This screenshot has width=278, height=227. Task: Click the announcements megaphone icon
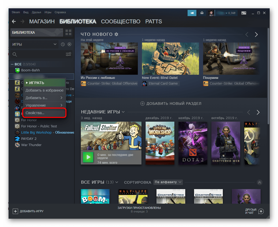(192, 13)
